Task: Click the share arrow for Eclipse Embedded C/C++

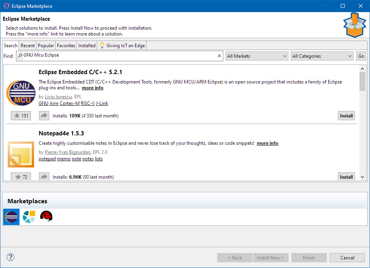Action: pos(44,115)
